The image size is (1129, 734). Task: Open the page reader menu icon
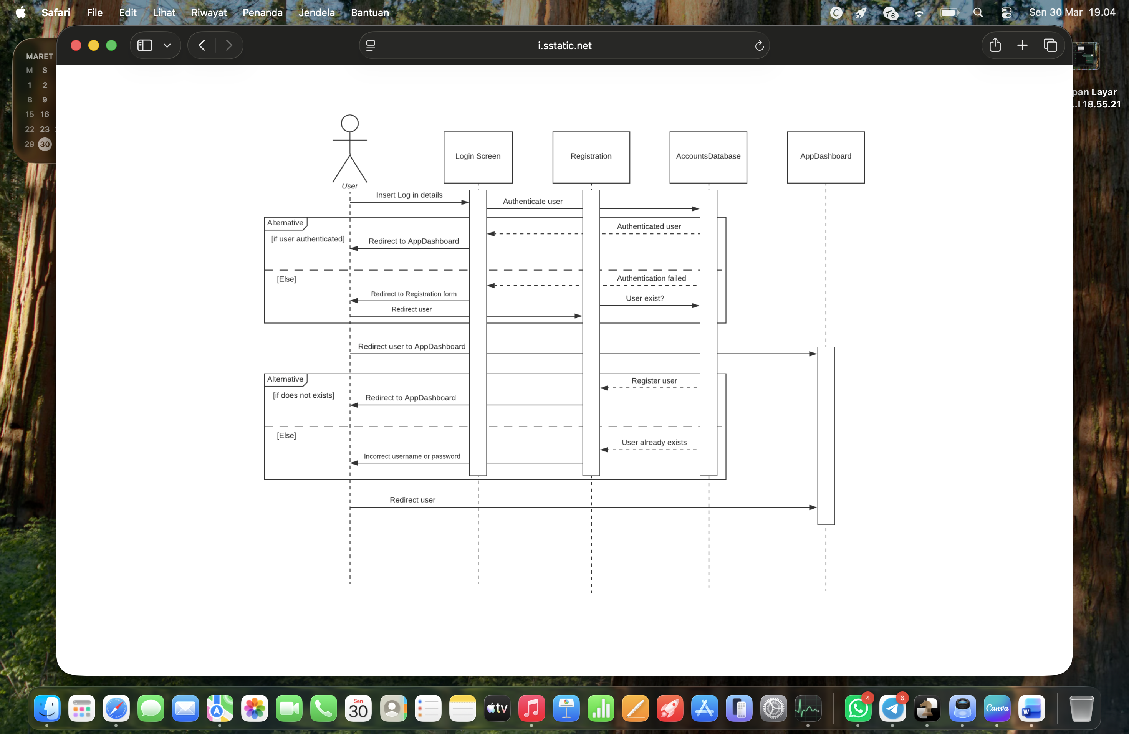coord(371,46)
